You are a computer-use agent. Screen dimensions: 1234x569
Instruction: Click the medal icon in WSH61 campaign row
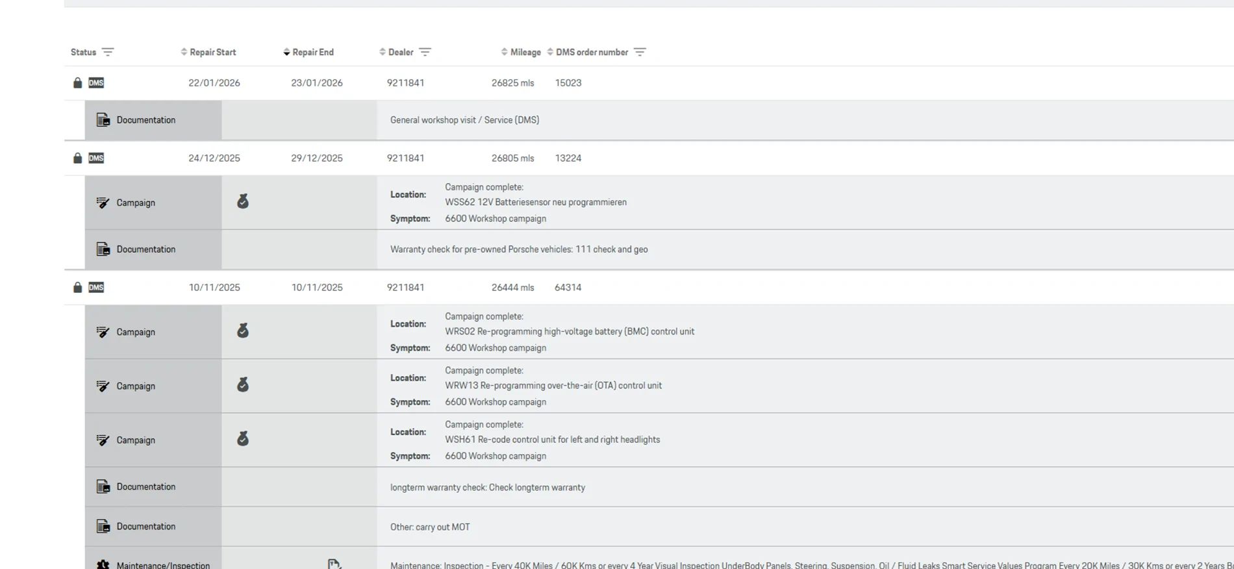(x=243, y=438)
